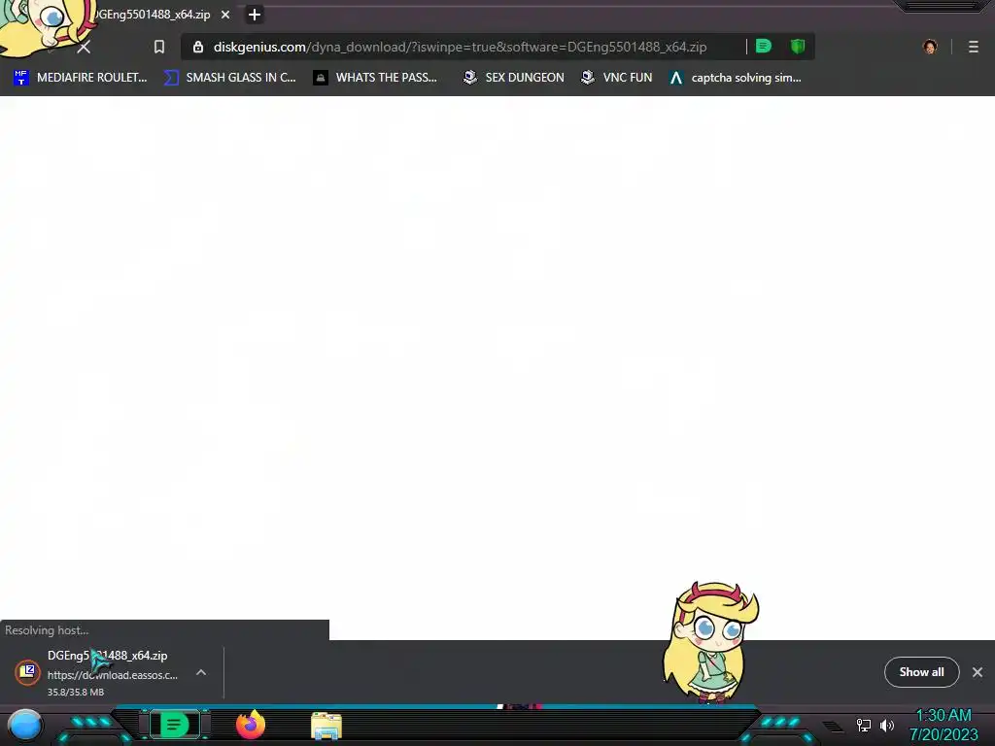Open the green chat app in taskbar
Image resolution: width=995 pixels, height=746 pixels.
click(174, 725)
